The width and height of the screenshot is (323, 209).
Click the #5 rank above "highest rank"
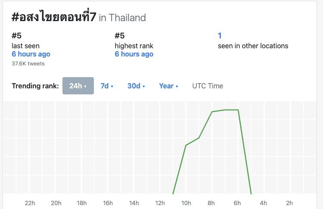point(119,36)
